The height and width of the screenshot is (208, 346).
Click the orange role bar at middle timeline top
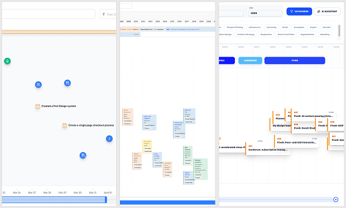(x=129, y=29)
